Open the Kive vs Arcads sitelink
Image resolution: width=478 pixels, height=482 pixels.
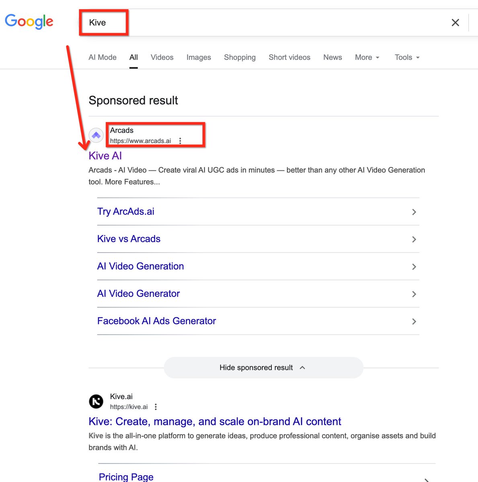(x=129, y=239)
